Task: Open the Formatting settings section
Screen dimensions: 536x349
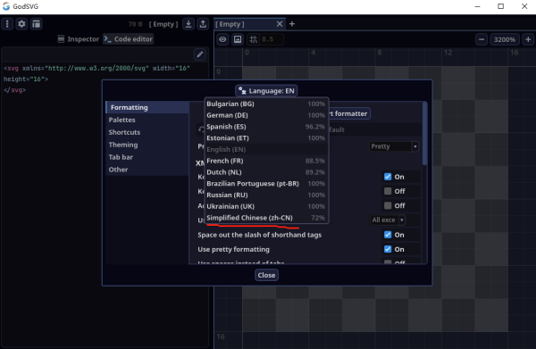Action: click(147, 107)
